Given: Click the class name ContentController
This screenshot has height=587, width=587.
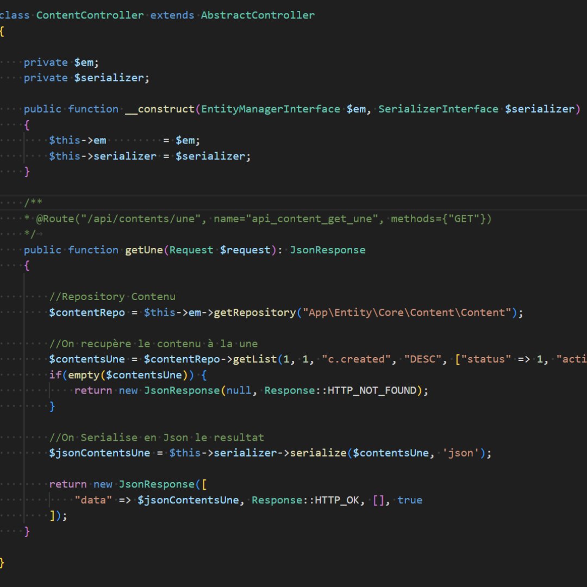Looking at the screenshot, I should point(90,15).
